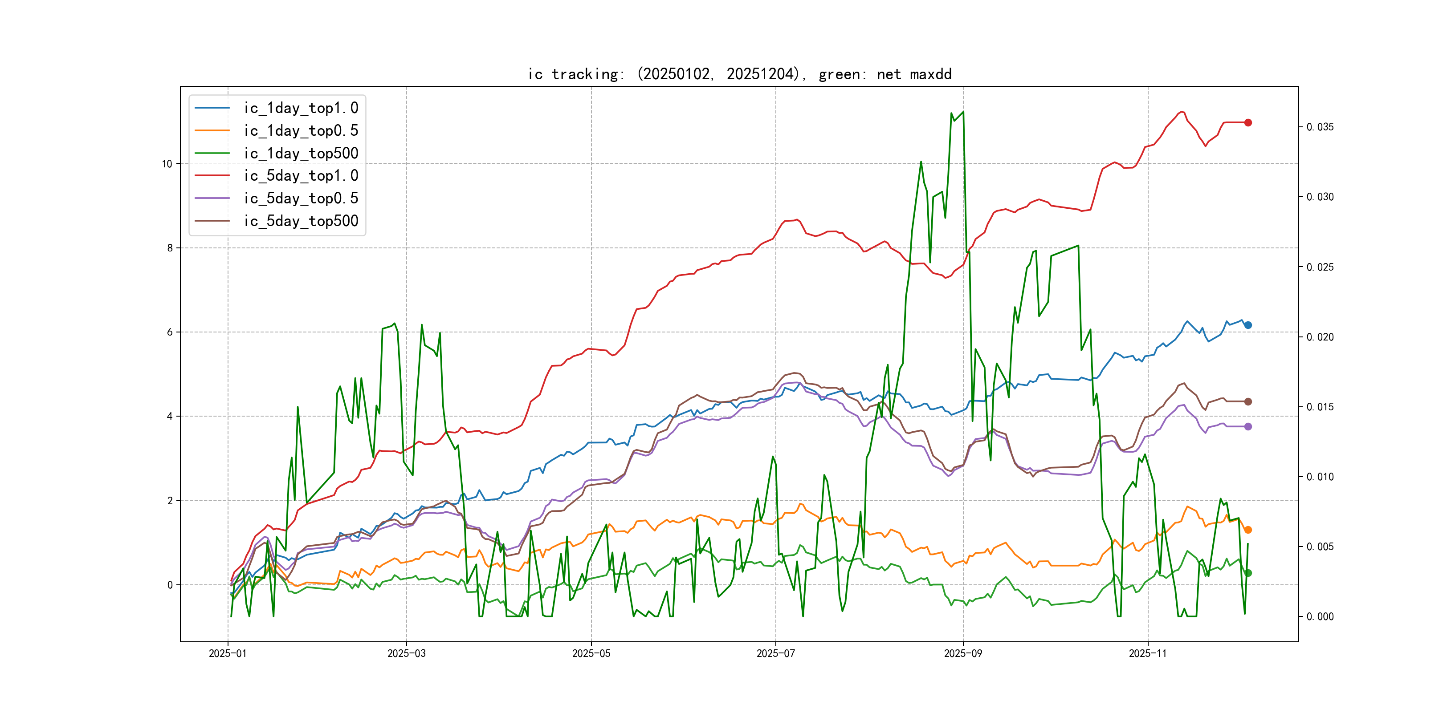The height and width of the screenshot is (721, 1443).
Task: Click the 0.000 right y-axis tick label
Action: [1320, 617]
